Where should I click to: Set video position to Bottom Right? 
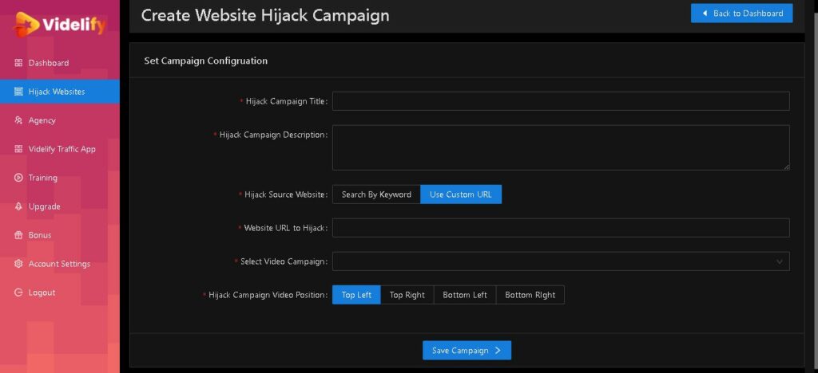[x=530, y=295]
